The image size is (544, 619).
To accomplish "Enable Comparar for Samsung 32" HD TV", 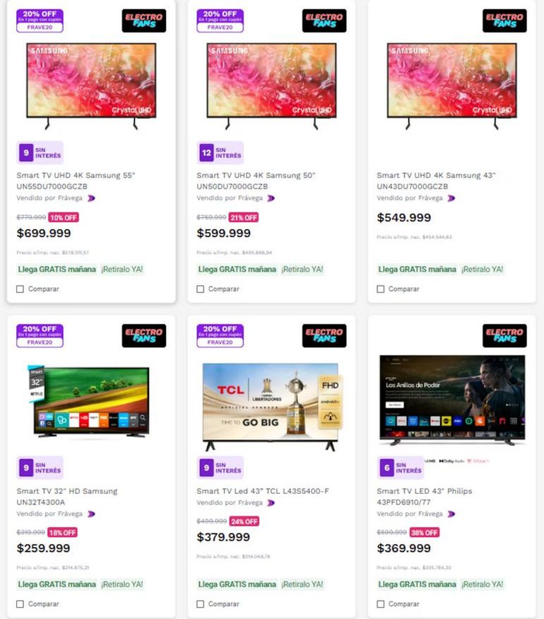I will pos(20,604).
